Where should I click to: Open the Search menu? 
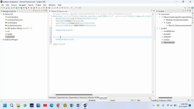(x=31, y=5)
